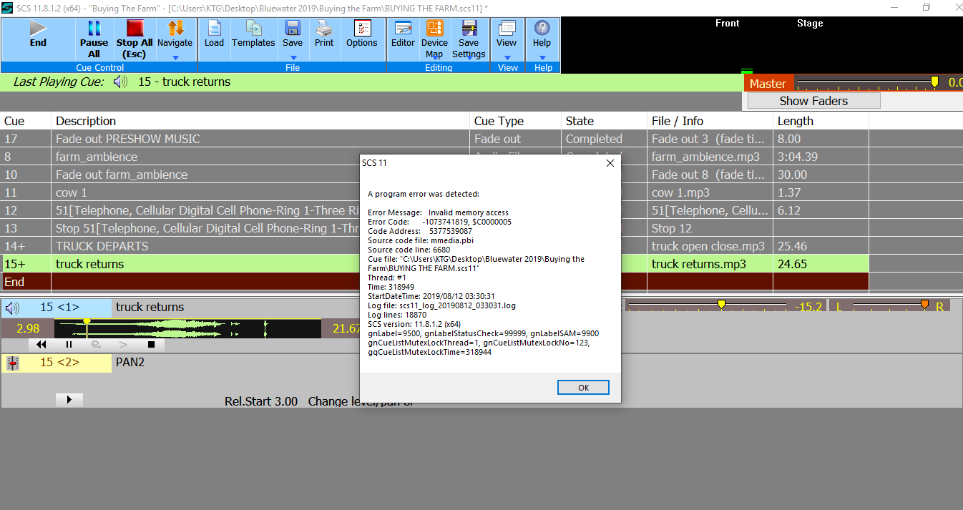Stop the truck returns sub-cue playback
The height and width of the screenshot is (510, 963).
click(151, 345)
